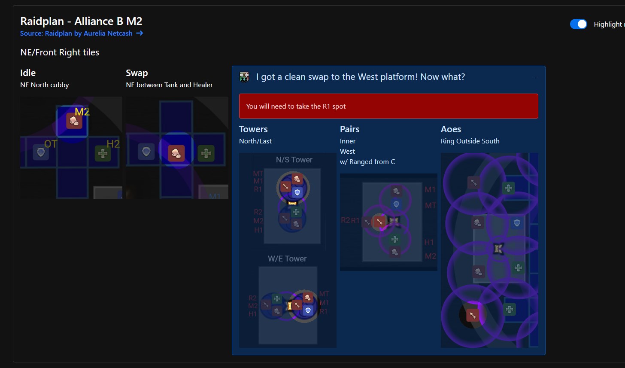Image resolution: width=625 pixels, height=368 pixels.
Task: Click the tank shield icon in N/S Tower diagram
Action: coord(297,192)
